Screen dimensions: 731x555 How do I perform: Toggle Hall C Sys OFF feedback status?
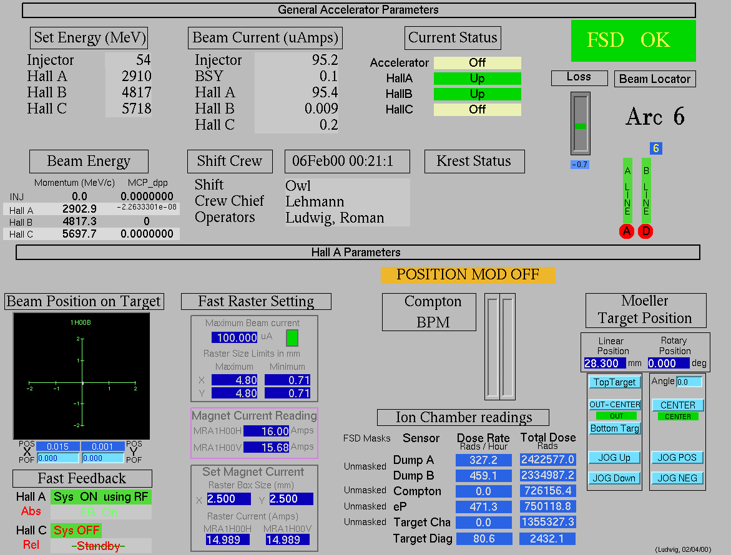pyautogui.click(x=76, y=531)
